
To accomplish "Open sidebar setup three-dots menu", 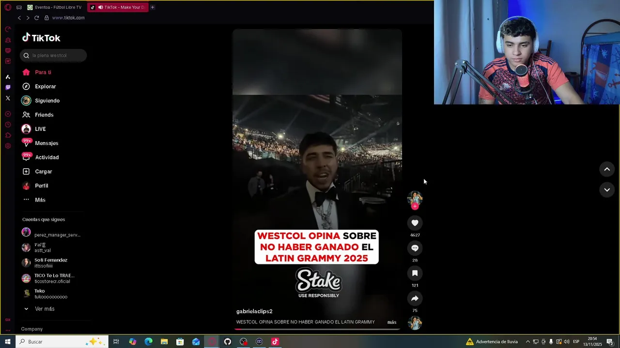I will [8, 331].
